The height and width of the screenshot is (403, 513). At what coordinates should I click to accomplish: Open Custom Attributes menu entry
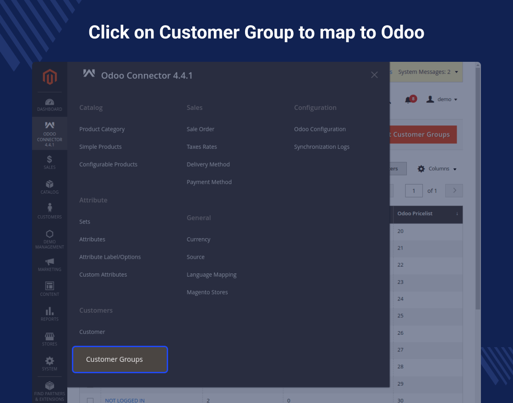coord(103,275)
